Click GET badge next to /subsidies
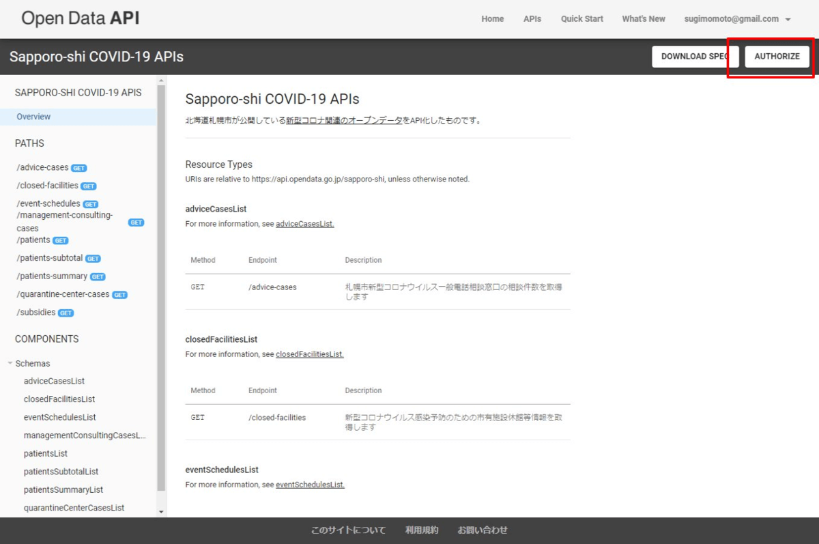This screenshot has height=544, width=819. coord(66,313)
